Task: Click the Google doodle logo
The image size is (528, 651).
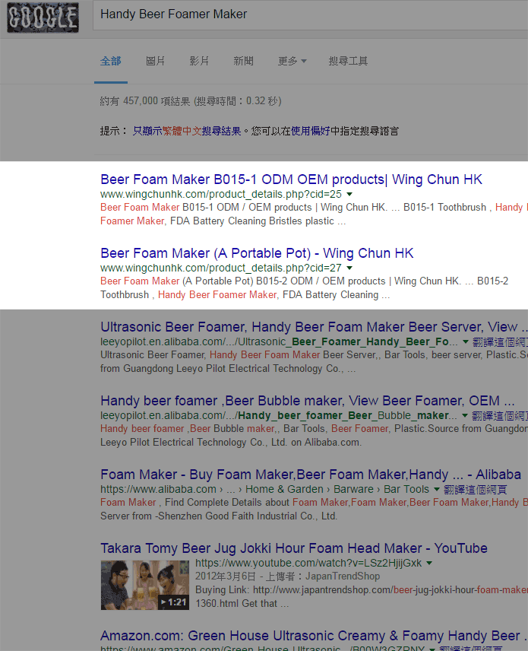Action: coord(43,17)
